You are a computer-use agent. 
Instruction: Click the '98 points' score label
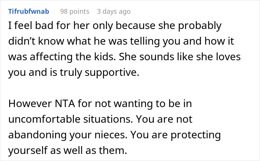(75, 12)
